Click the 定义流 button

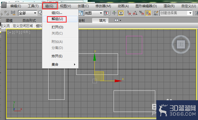tap(6, 26)
